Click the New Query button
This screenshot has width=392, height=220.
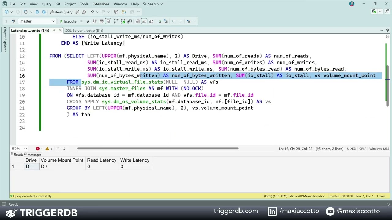point(61,12)
